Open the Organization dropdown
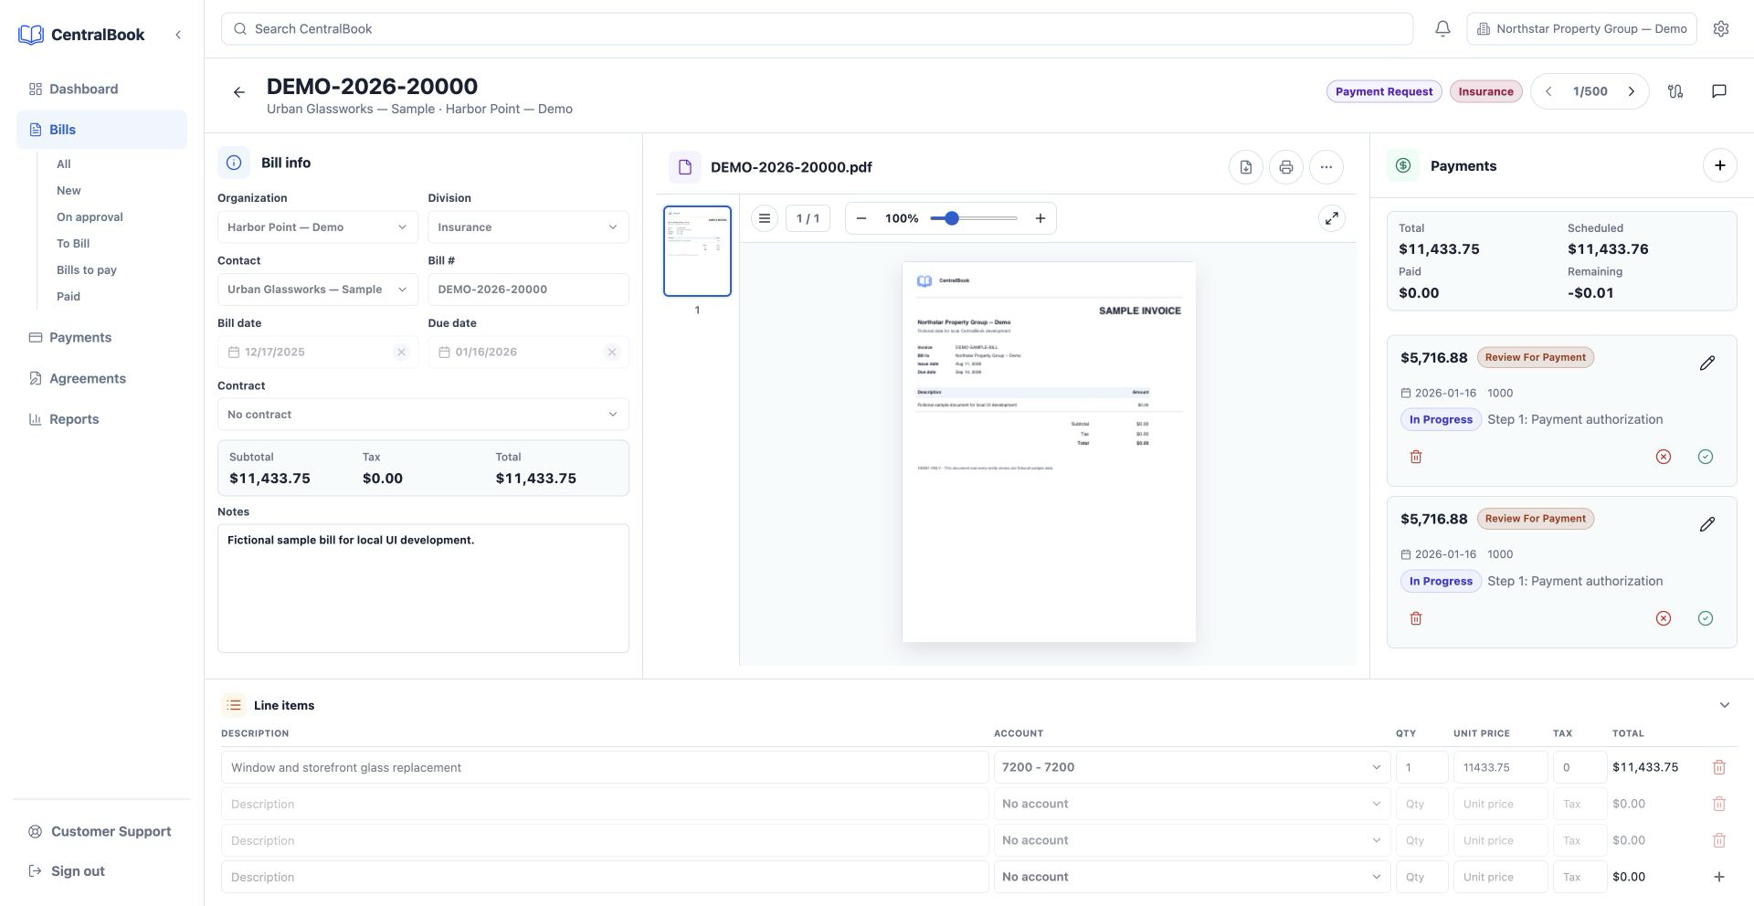The image size is (1754, 906). [318, 227]
